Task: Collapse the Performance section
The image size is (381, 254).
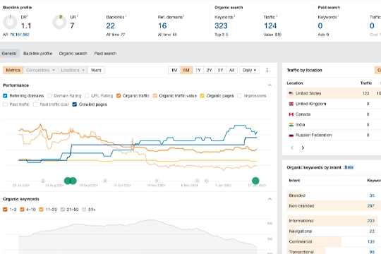Action: [x=270, y=85]
